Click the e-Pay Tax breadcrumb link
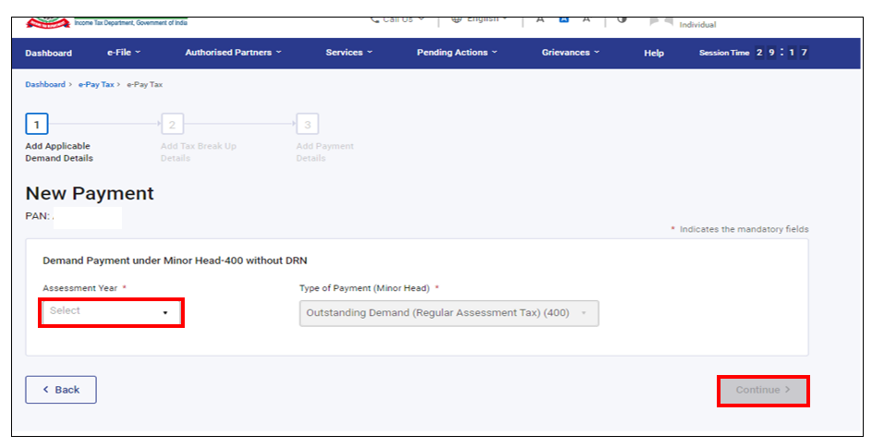This screenshot has width=872, height=448. pyautogui.click(x=96, y=84)
